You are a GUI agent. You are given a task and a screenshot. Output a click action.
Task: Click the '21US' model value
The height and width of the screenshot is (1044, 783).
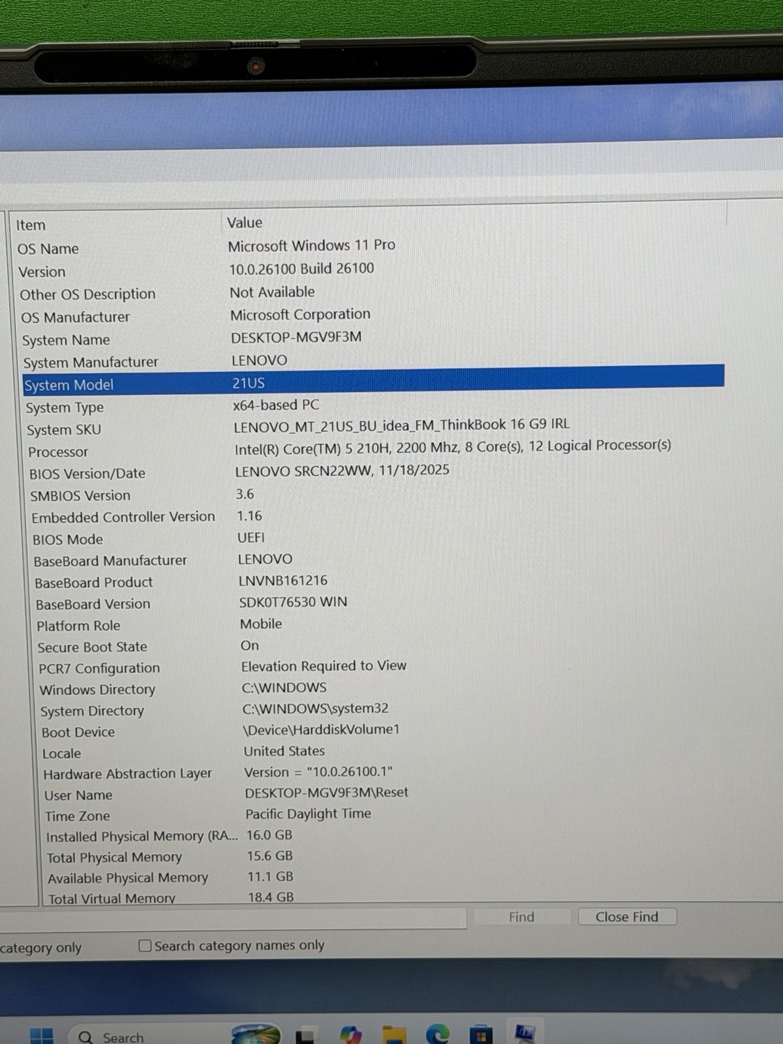[x=249, y=383]
